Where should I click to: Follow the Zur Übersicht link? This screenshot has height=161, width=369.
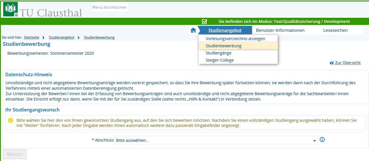348,63
